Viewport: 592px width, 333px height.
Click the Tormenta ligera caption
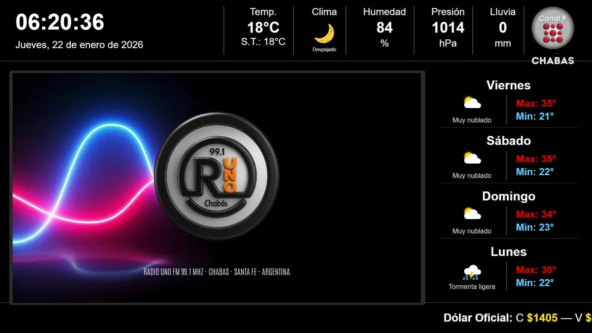coord(472,287)
